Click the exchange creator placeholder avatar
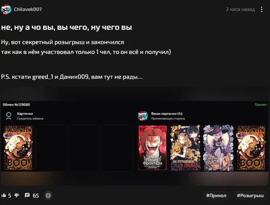 pos(9,116)
